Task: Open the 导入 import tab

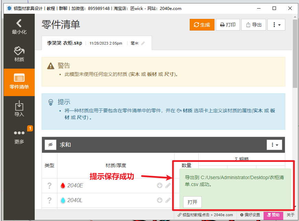Action: point(19,109)
